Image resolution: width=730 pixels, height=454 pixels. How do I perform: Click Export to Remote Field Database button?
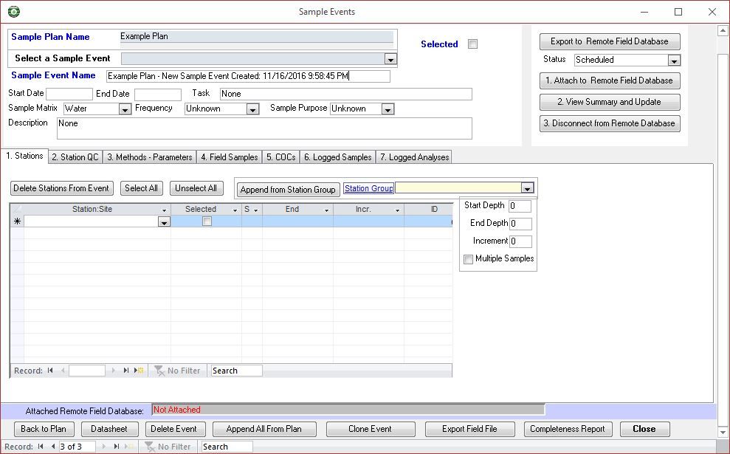point(610,41)
